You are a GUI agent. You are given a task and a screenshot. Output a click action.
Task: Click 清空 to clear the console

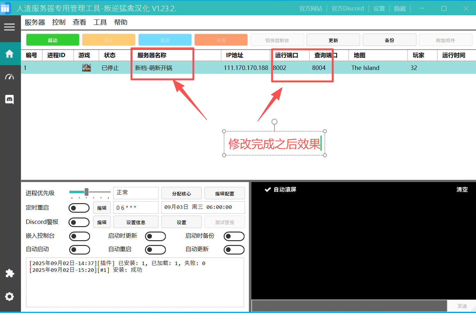click(462, 189)
